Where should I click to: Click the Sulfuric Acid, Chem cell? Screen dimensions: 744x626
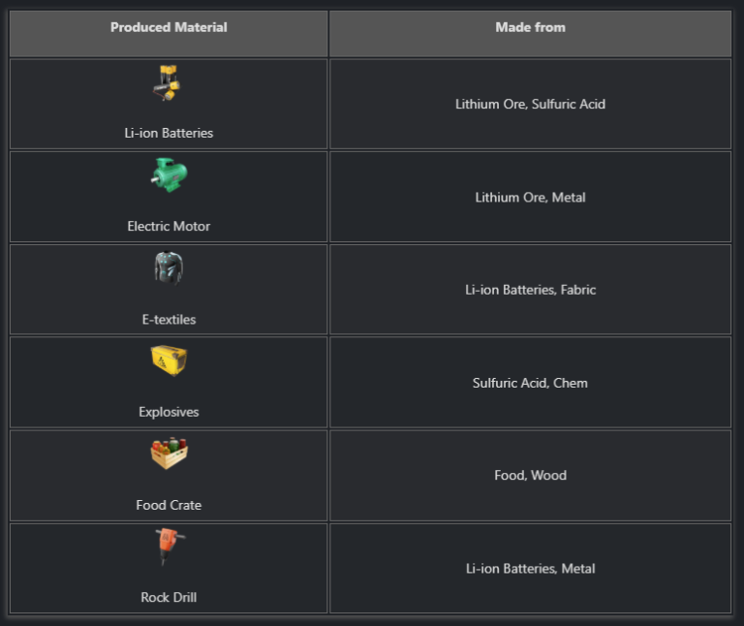[530, 383]
